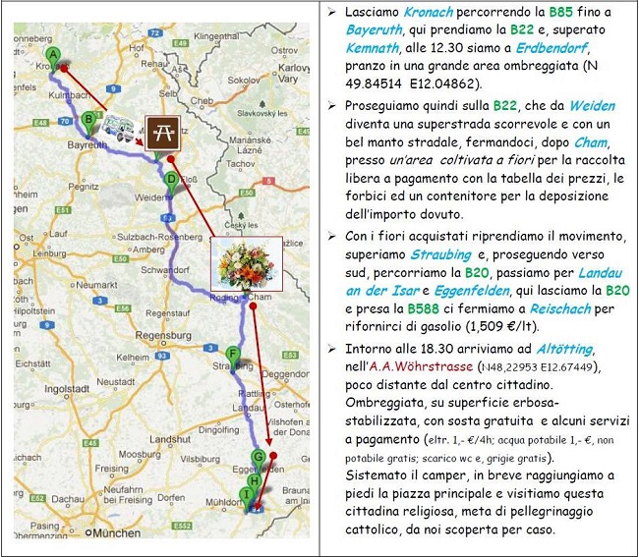Click the italic phrase un'area coltivata a fiori
The image size is (639, 557).
pyautogui.click(x=461, y=160)
